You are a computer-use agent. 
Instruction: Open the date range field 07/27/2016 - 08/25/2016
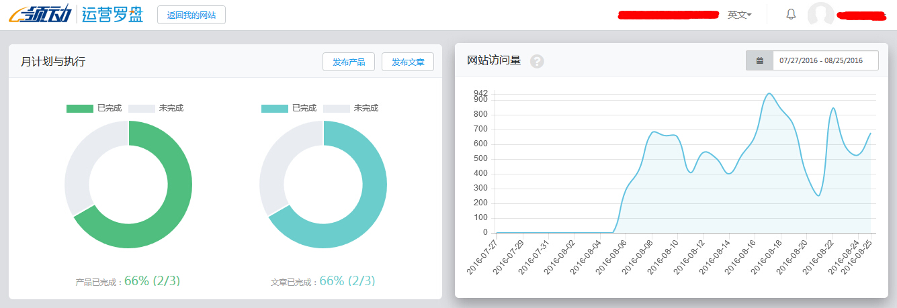tap(824, 60)
